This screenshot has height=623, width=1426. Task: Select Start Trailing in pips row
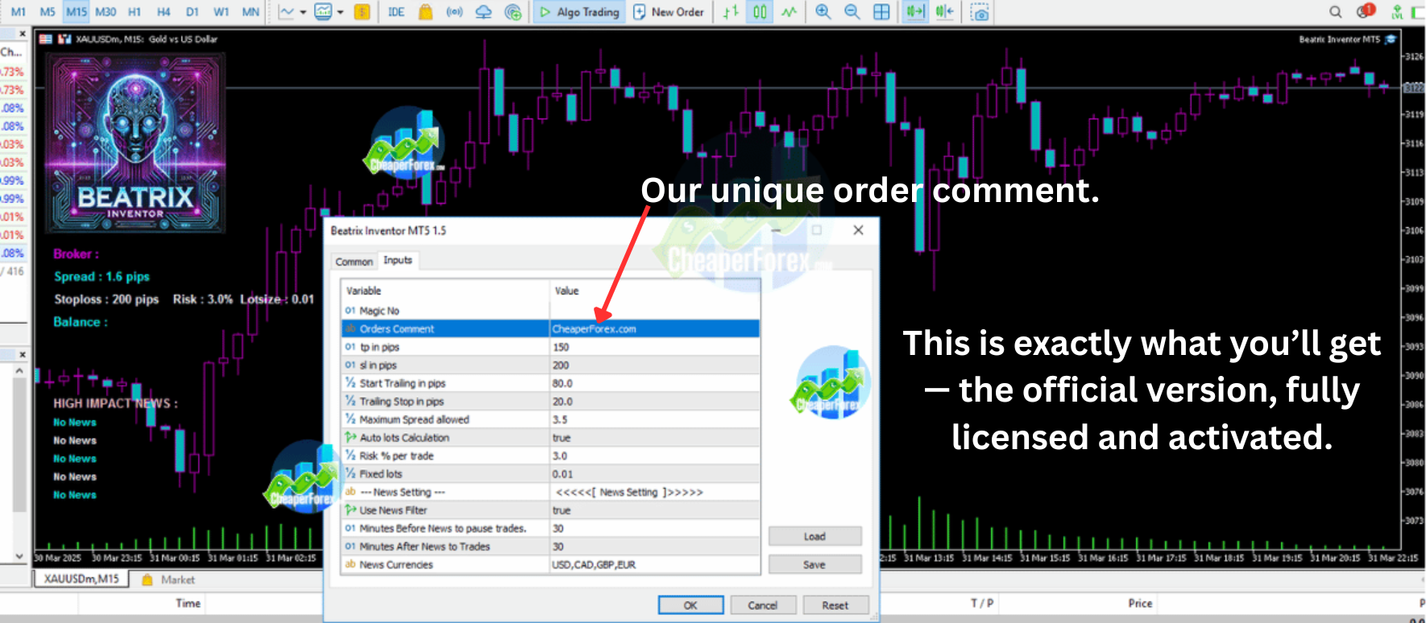pos(550,383)
